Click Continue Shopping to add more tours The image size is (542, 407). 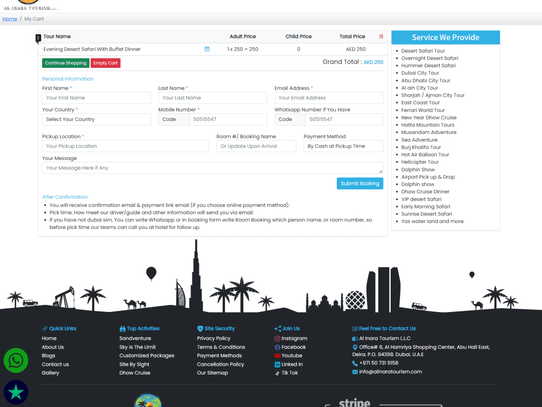pos(65,62)
